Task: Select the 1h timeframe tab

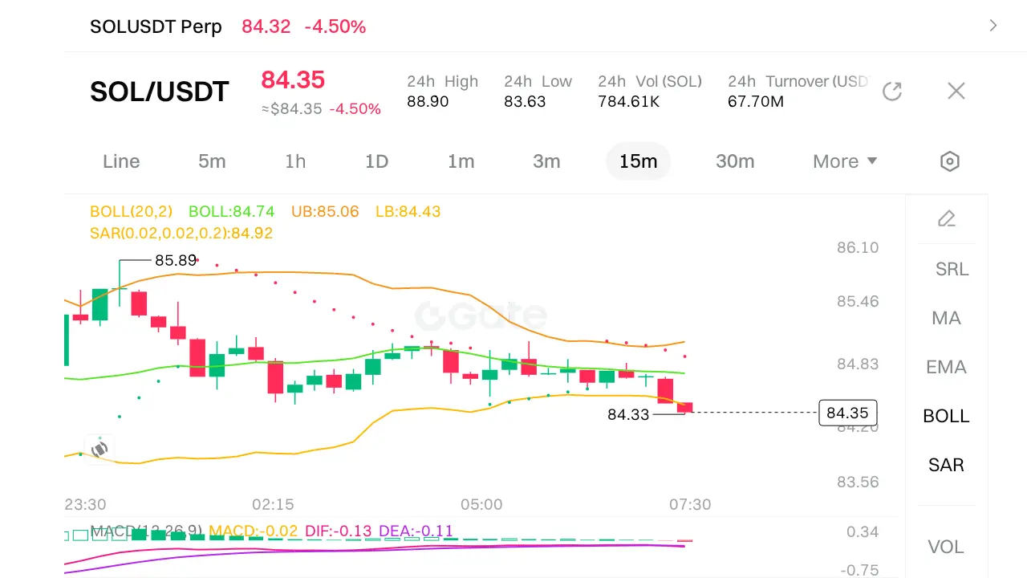Action: coord(295,161)
